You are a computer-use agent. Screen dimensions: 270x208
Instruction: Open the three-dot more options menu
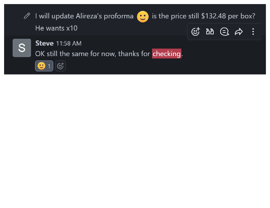click(253, 32)
